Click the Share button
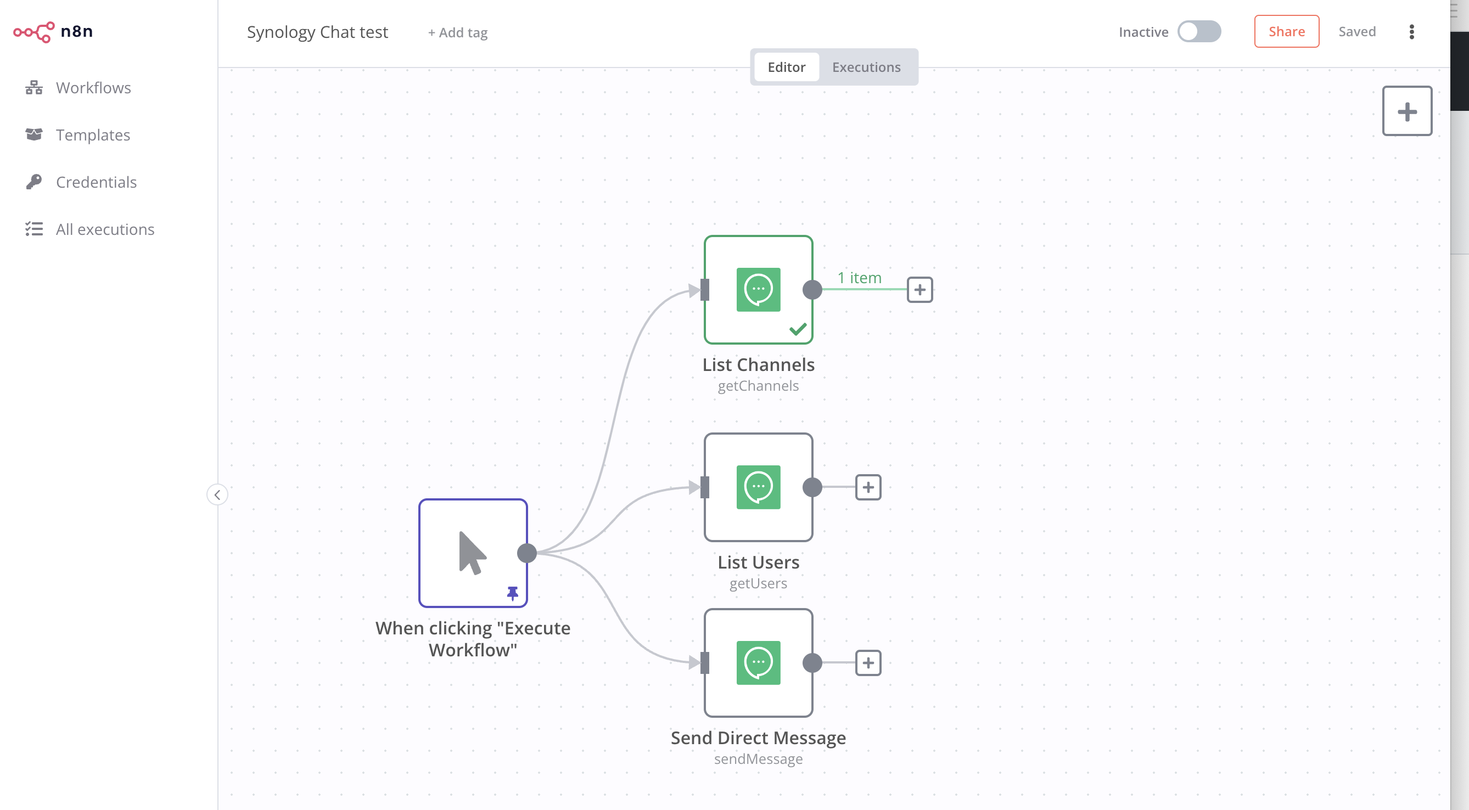Image resolution: width=1469 pixels, height=810 pixels. click(1286, 32)
